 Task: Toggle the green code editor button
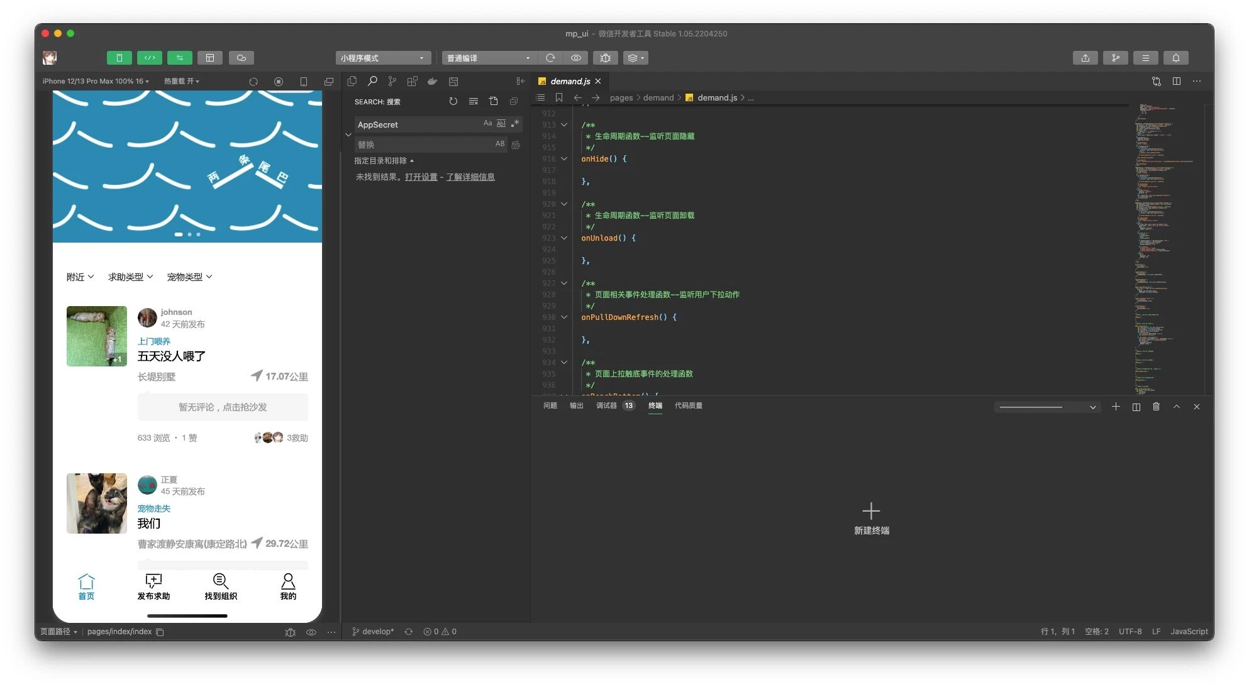150,58
